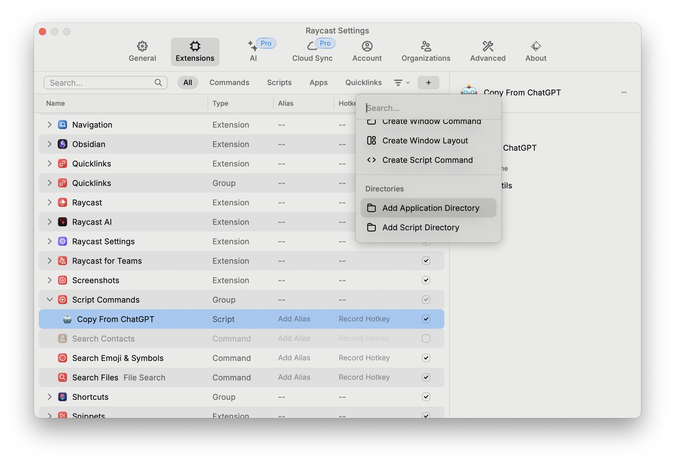Viewport: 675px width, 463px height.
Task: Record Hotkey for Search Files
Action: (364, 377)
